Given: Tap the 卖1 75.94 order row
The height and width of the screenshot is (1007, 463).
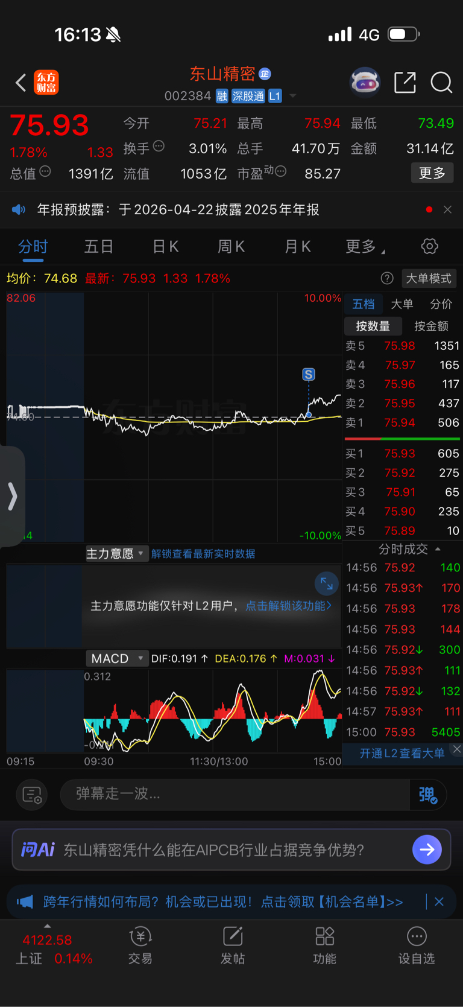Looking at the screenshot, I should [x=402, y=422].
